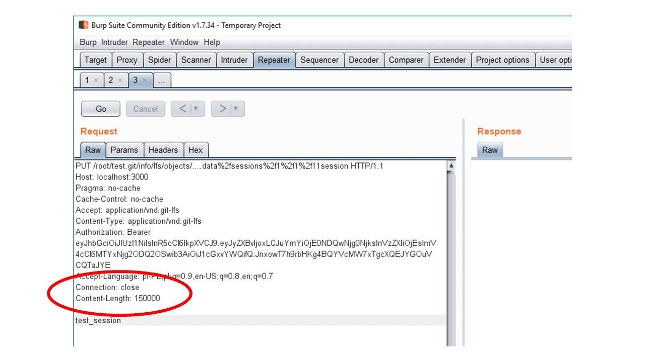
Task: Close Repeater request tab 1
Action: click(x=96, y=80)
